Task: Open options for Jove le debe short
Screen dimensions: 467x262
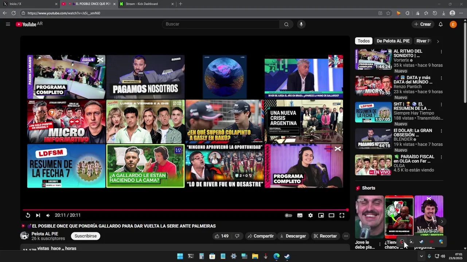Action: click(380, 244)
